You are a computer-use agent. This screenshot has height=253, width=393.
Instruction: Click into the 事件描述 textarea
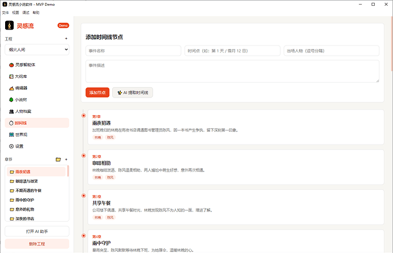pos(232,71)
